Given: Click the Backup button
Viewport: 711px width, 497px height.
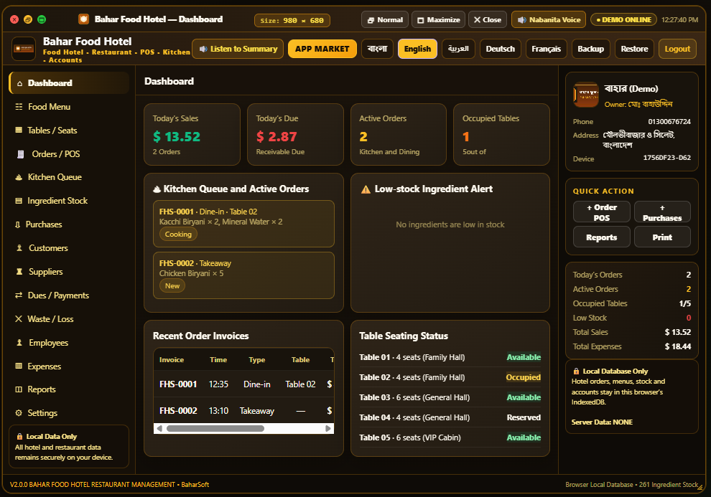Looking at the screenshot, I should tap(590, 49).
